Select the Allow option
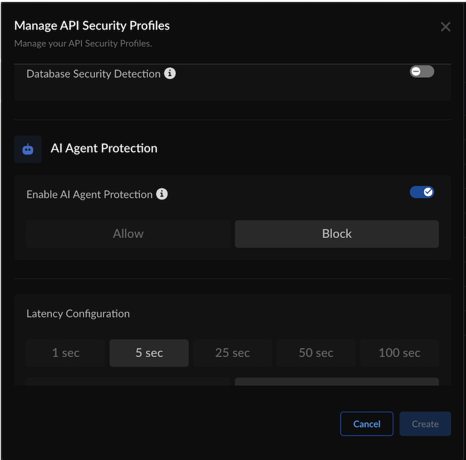466x460 pixels. pos(128,234)
